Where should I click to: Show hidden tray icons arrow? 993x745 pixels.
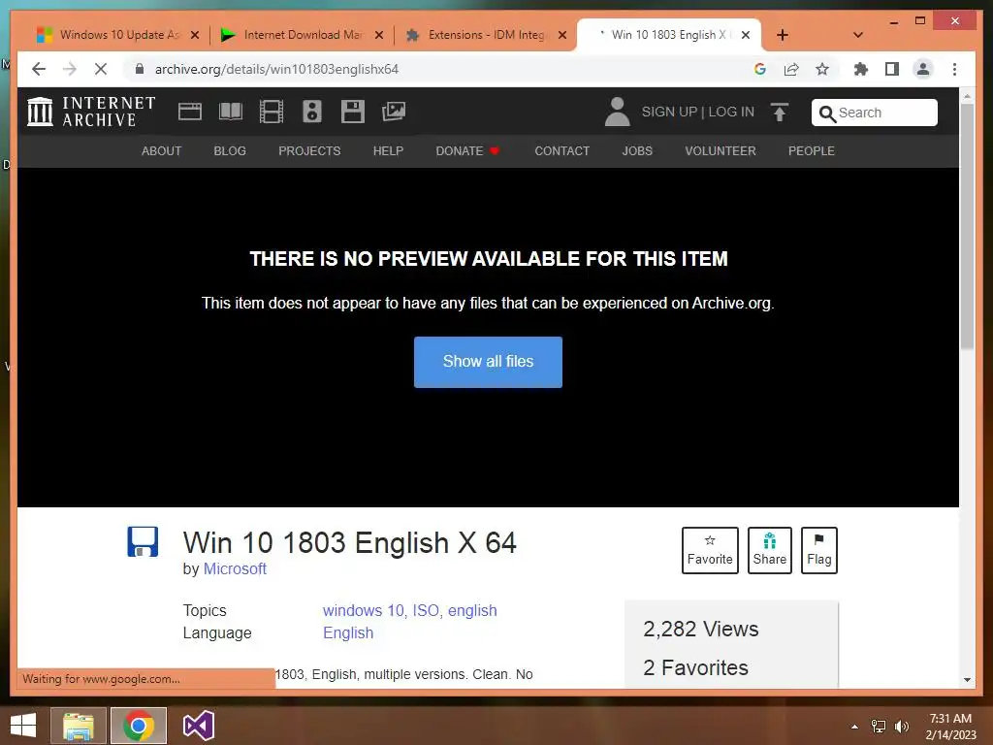[x=854, y=727]
